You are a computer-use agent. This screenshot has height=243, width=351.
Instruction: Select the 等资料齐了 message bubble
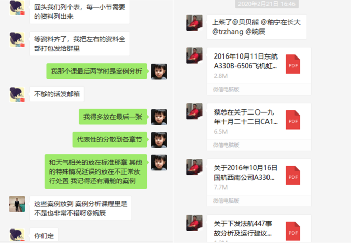[x=79, y=44]
